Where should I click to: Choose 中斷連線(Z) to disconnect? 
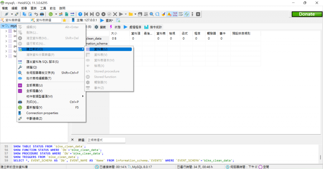[51, 118]
